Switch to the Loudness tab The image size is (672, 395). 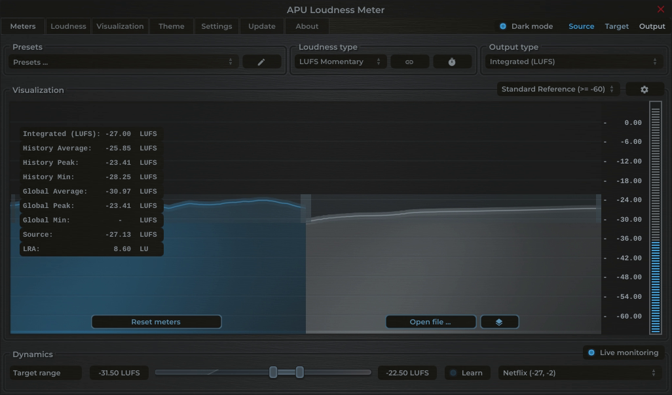[68, 26]
